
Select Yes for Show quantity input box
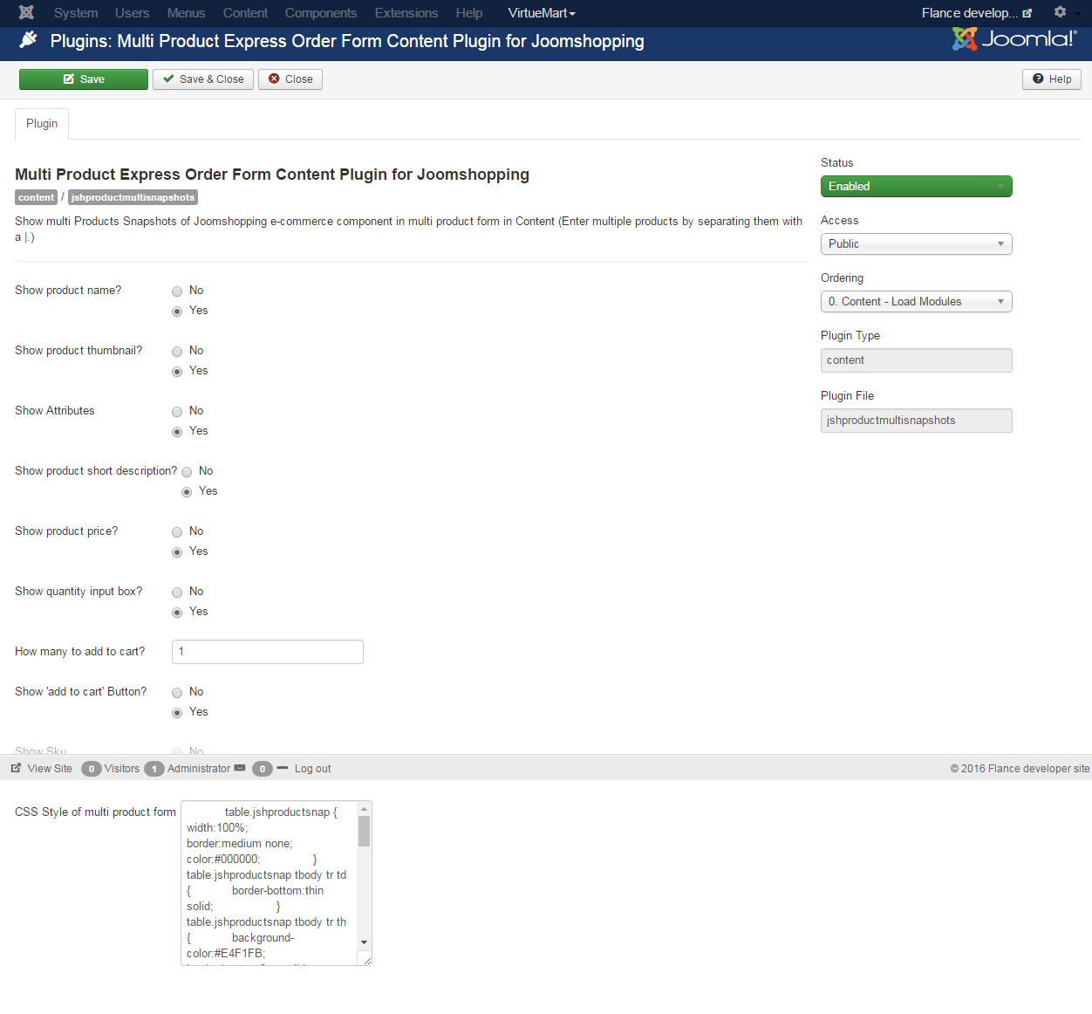(177, 613)
